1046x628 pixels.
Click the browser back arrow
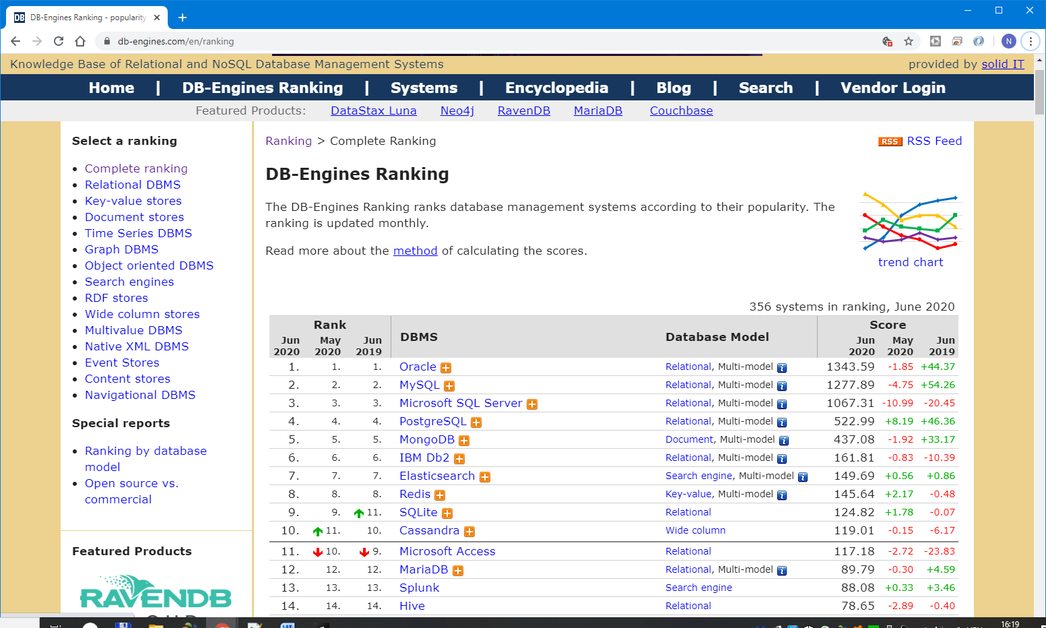[15, 41]
